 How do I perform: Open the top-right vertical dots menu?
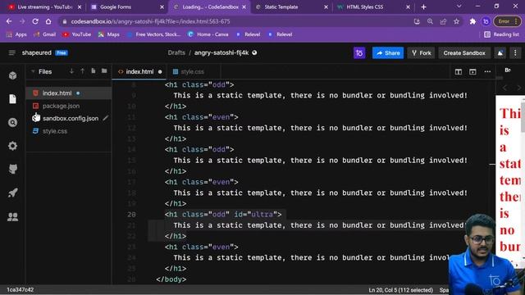[x=515, y=52]
